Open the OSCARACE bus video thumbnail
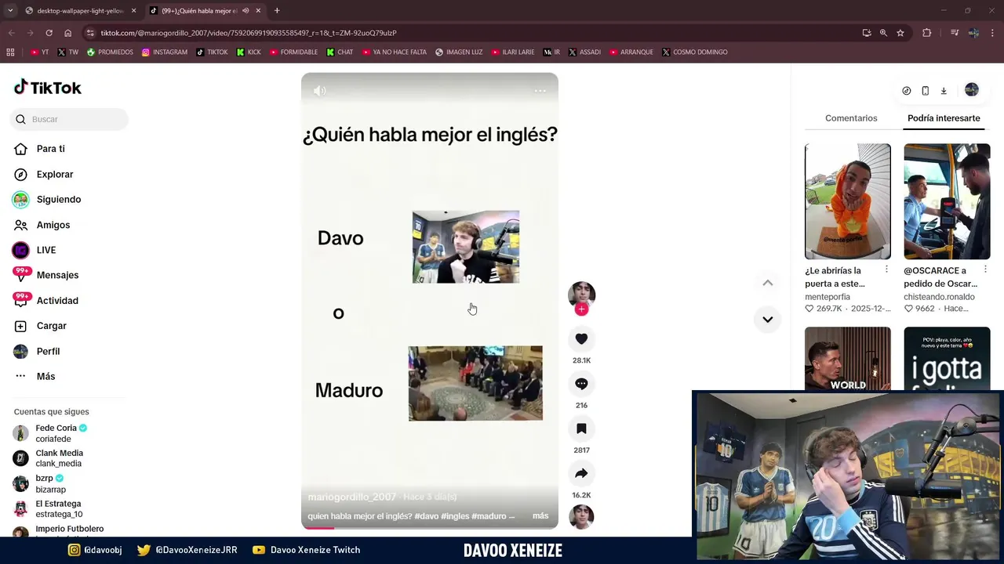 point(947,201)
